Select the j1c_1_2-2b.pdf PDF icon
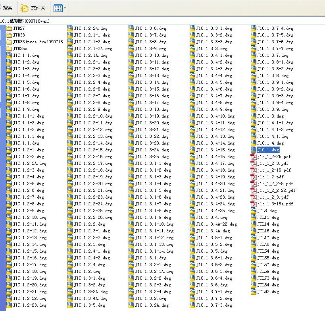This screenshot has width=325, height=311. coord(254,156)
